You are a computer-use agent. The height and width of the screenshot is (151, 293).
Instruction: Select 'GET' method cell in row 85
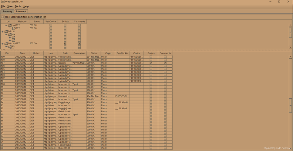click(36, 130)
